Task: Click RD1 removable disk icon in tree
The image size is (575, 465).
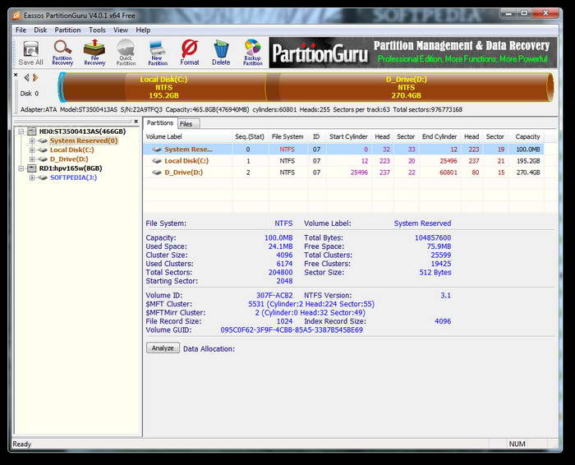Action: click(32, 168)
